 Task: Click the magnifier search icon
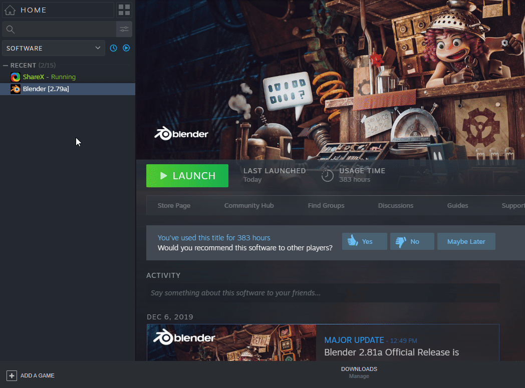tap(11, 30)
